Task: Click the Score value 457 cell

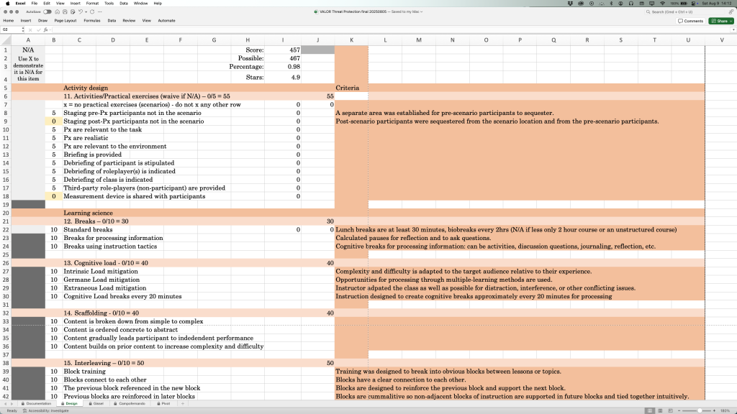Action: [282, 50]
